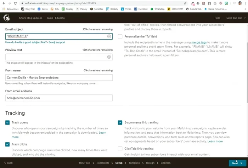Click the From name input field
The width and height of the screenshot is (248, 168).
[59, 77]
